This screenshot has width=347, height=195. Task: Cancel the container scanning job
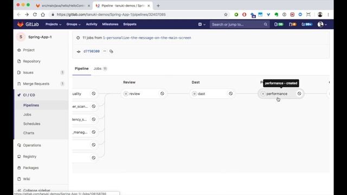[x=94, y=106]
